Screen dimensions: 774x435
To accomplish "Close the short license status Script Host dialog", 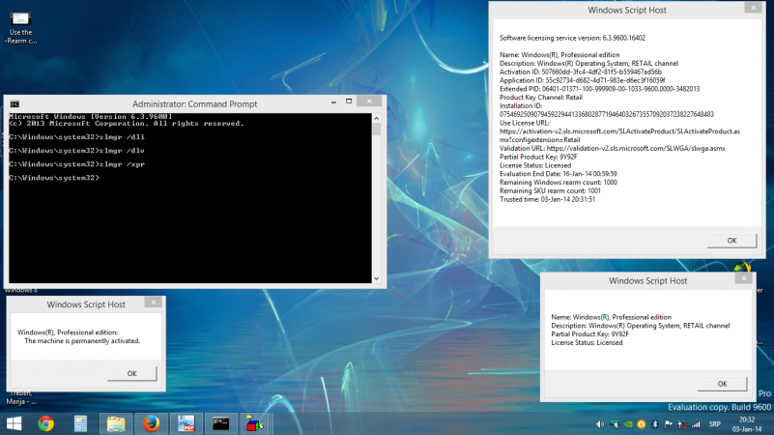I will (x=743, y=278).
